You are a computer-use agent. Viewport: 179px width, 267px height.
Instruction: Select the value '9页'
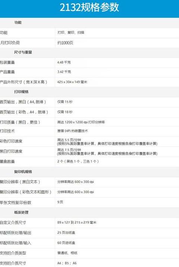[x=60, y=202]
